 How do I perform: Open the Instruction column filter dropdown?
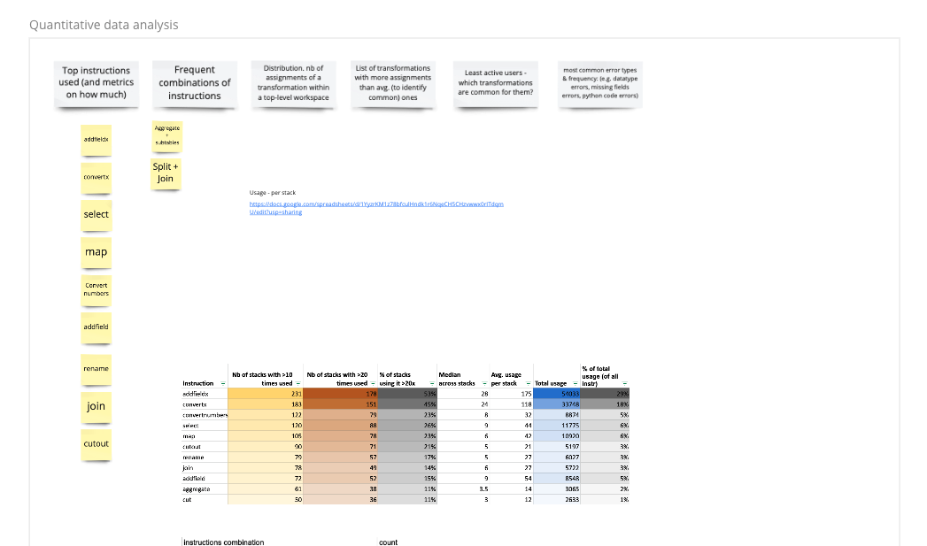[x=222, y=383]
